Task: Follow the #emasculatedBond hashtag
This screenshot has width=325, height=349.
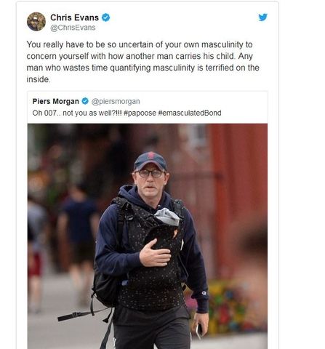Action: [190, 113]
